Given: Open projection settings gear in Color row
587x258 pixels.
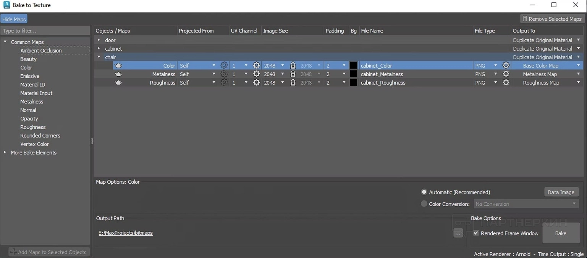Looking at the screenshot, I should pos(224,66).
